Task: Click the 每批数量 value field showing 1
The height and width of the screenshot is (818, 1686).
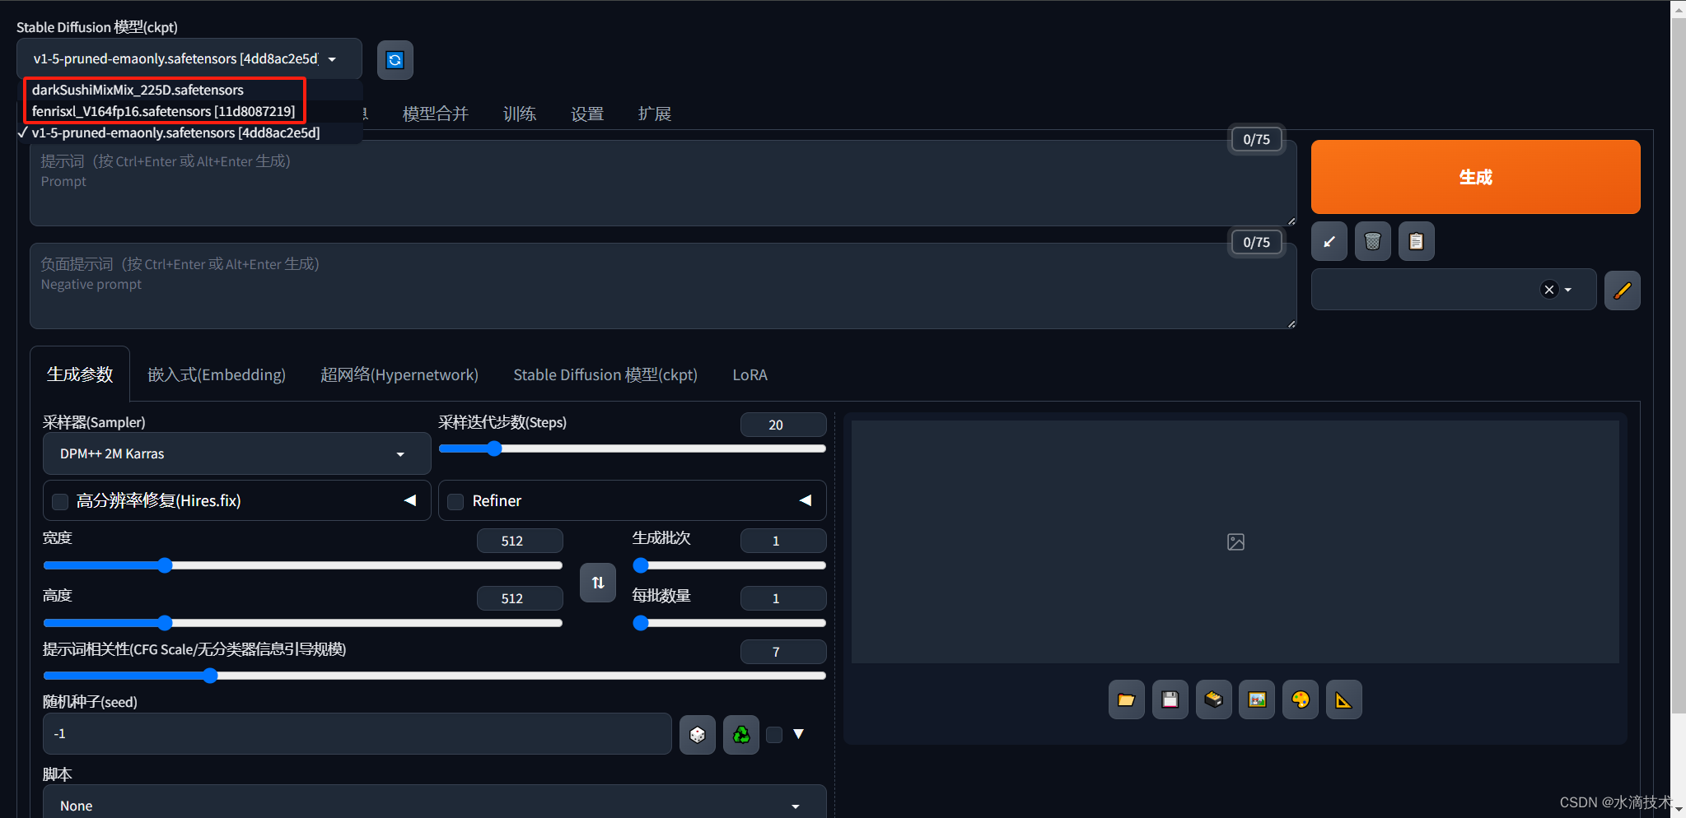Action: click(782, 598)
